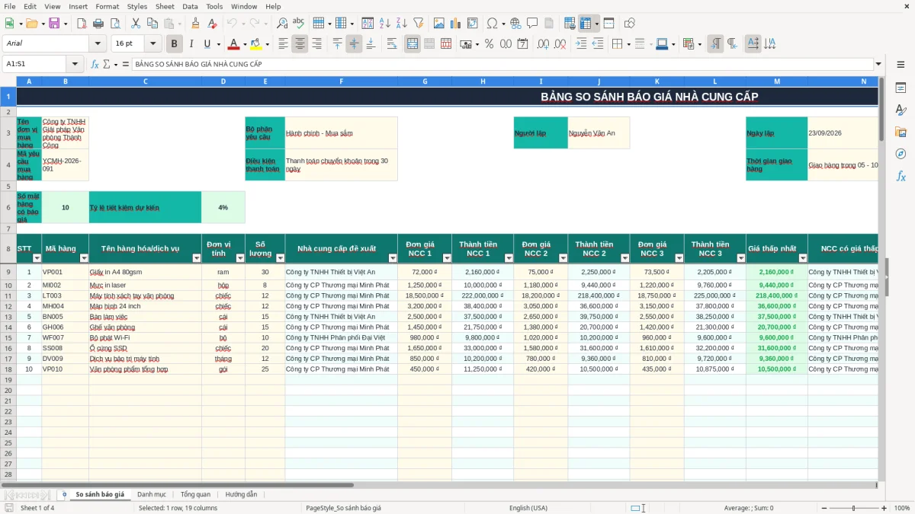Open filter dropdown on Giá thấp nhất column
Image resolution: width=915 pixels, height=514 pixels.
point(802,258)
